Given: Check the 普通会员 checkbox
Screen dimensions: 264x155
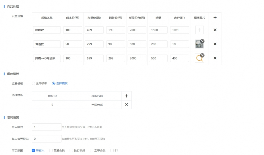Looking at the screenshot, I should [51, 151].
